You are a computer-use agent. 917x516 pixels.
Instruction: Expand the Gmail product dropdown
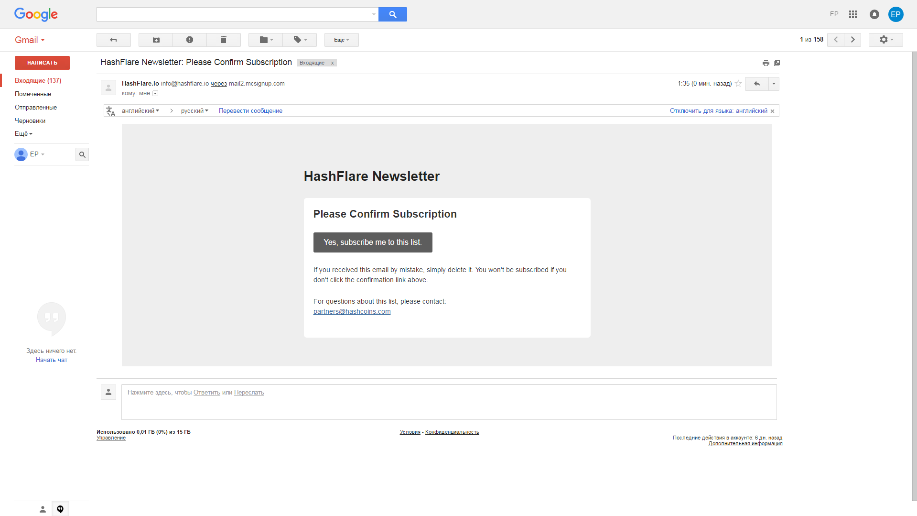point(30,40)
